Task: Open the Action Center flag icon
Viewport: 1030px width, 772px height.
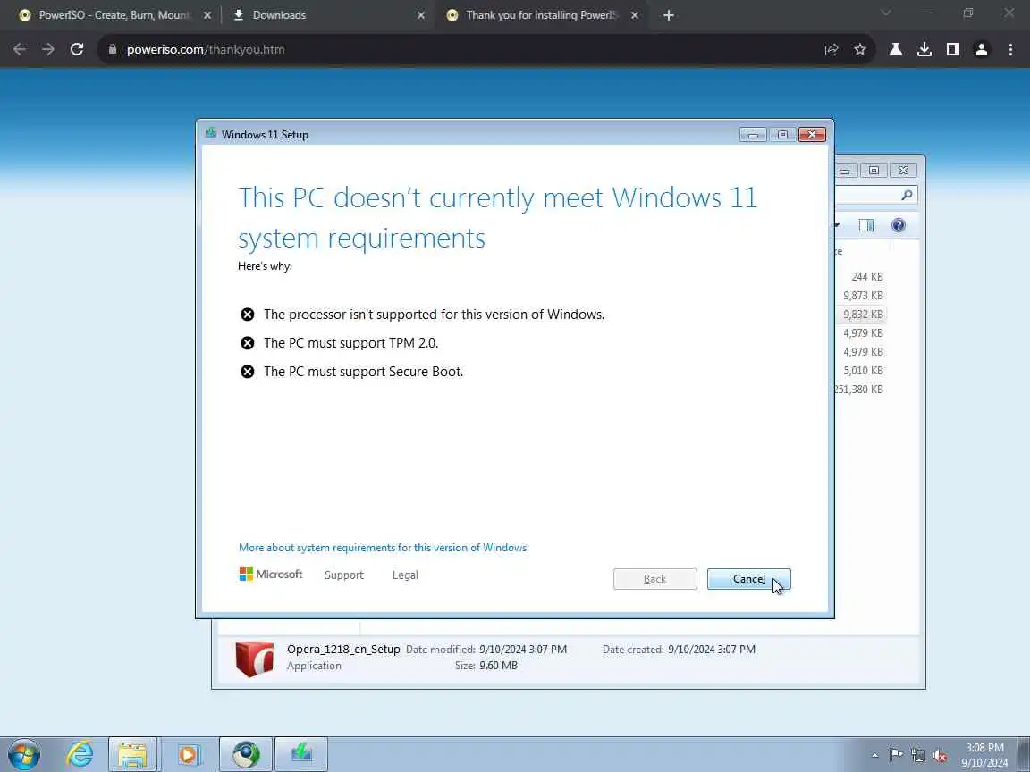Action: [895, 755]
